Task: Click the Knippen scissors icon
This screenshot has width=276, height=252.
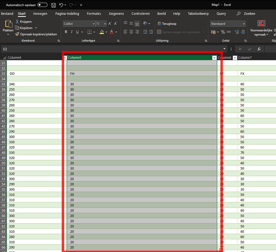Action: point(17,22)
